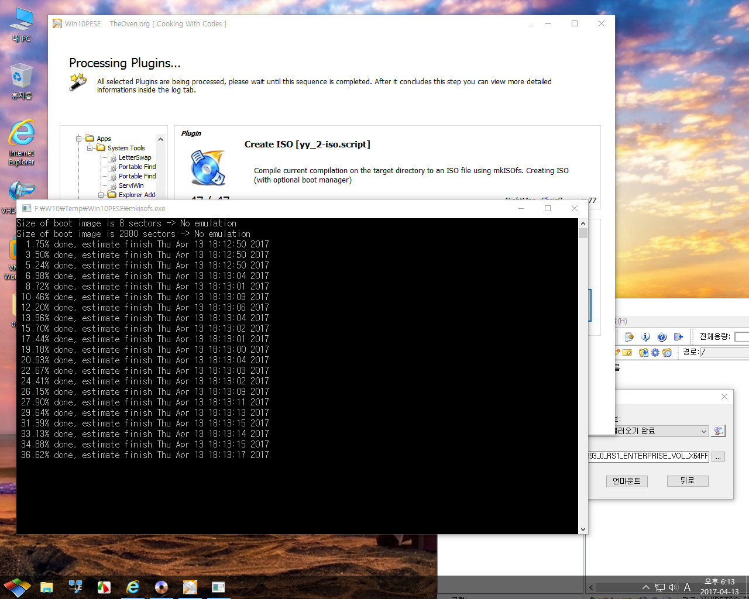The image size is (749, 599).
Task: Open the Windows Start button
Action: coord(17,587)
